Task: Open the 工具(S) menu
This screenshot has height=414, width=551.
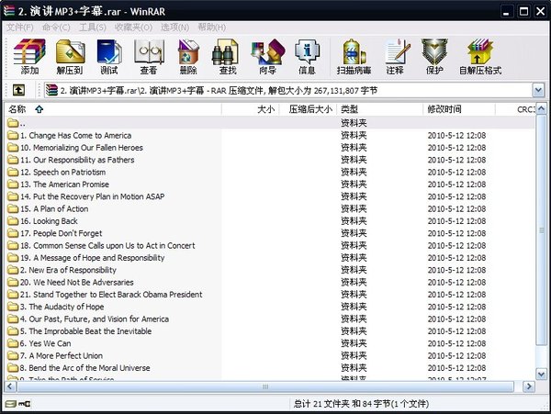Action: (x=93, y=28)
